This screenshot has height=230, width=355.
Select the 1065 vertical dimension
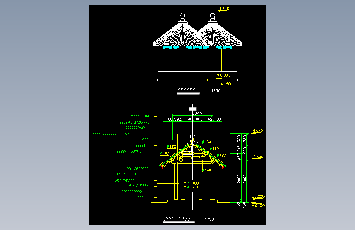(244, 151)
